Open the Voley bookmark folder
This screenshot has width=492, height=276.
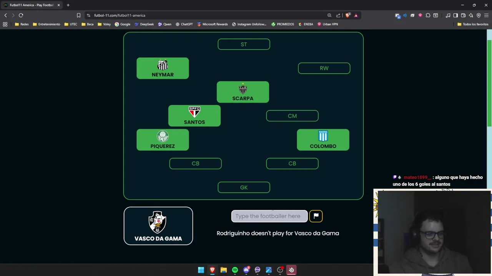click(104, 24)
